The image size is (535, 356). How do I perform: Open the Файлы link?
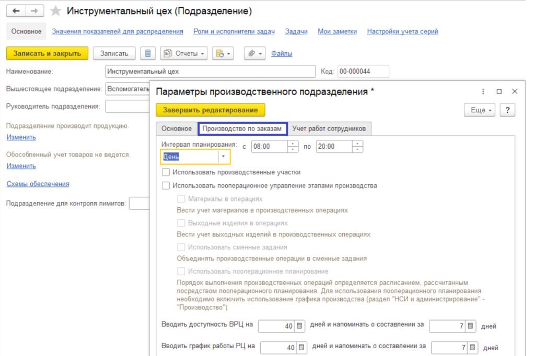pyautogui.click(x=282, y=54)
